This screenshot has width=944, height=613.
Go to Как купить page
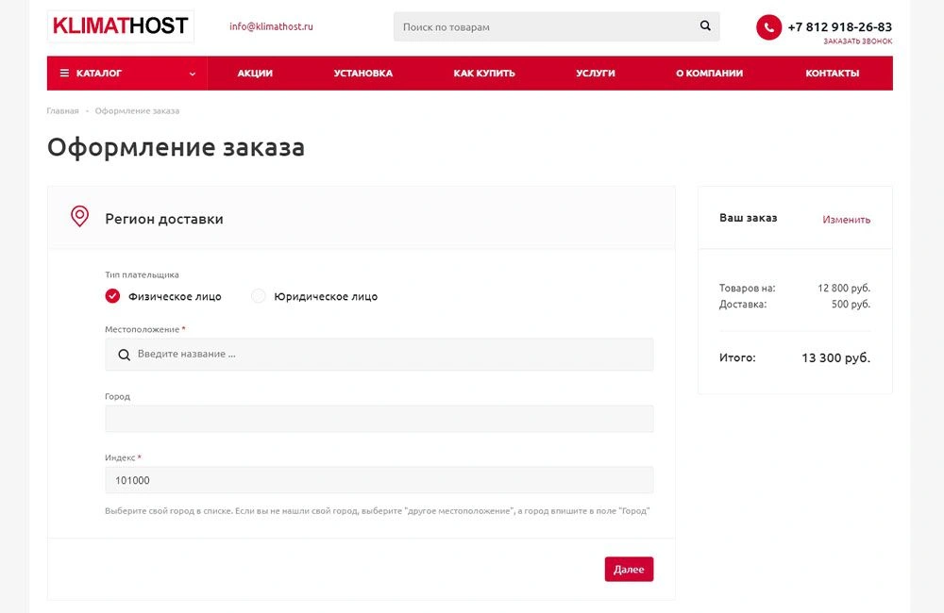(x=483, y=74)
